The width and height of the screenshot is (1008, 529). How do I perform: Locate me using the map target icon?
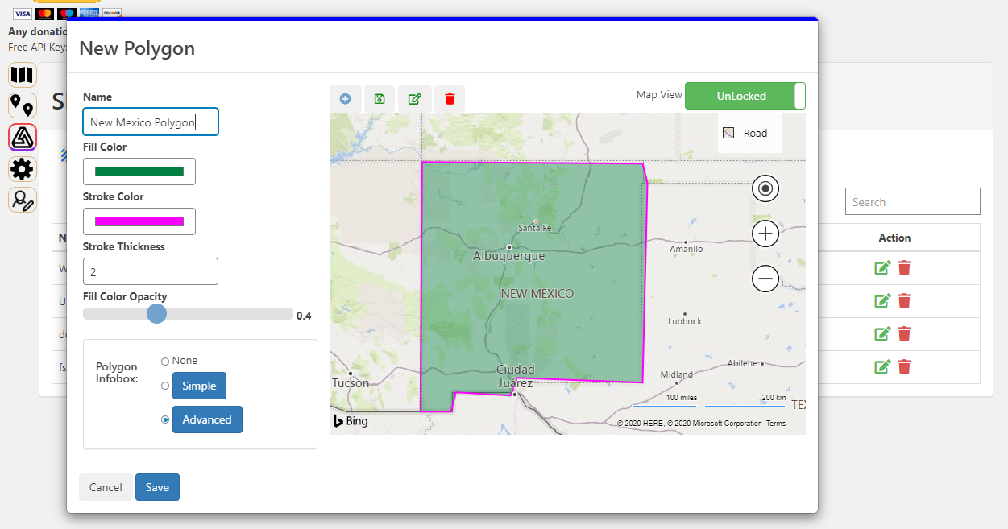765,188
